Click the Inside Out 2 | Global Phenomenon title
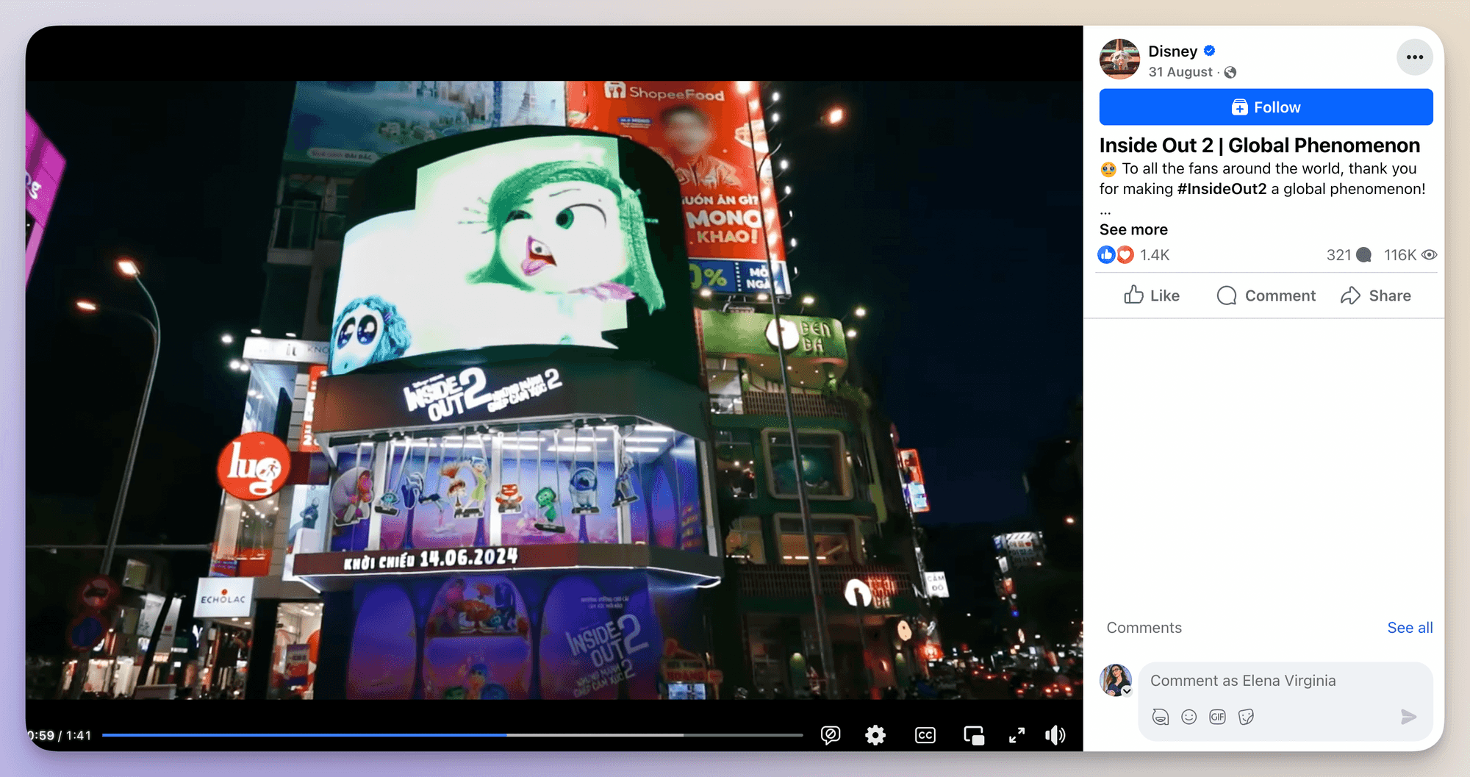Image resolution: width=1470 pixels, height=777 pixels. pos(1260,146)
